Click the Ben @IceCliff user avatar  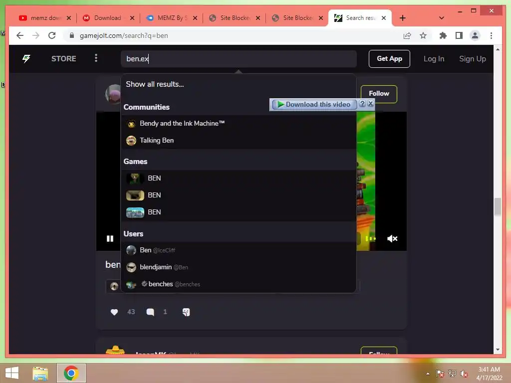pyautogui.click(x=131, y=250)
